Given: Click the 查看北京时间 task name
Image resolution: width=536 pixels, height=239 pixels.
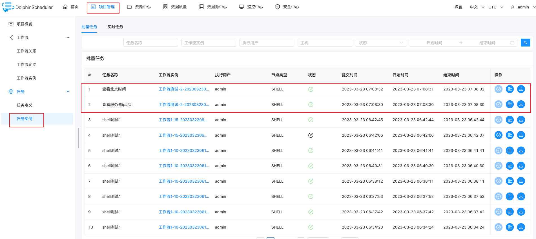Looking at the screenshot, I should coord(114,89).
